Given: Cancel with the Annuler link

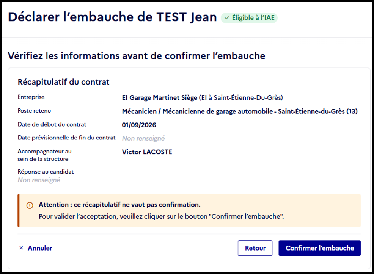Looking at the screenshot, I should [40, 248].
